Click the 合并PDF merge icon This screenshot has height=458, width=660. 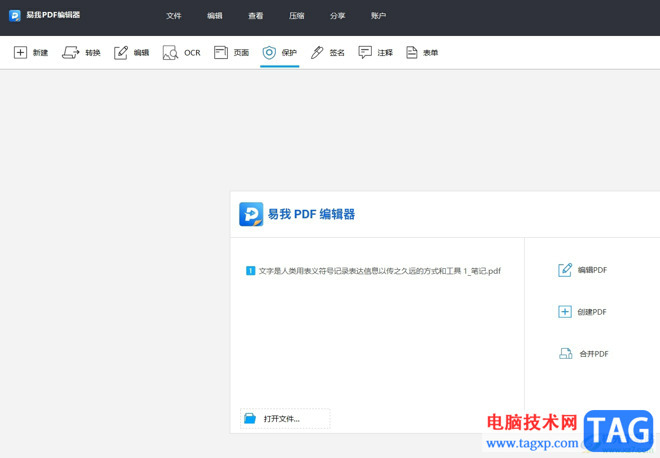pos(566,354)
